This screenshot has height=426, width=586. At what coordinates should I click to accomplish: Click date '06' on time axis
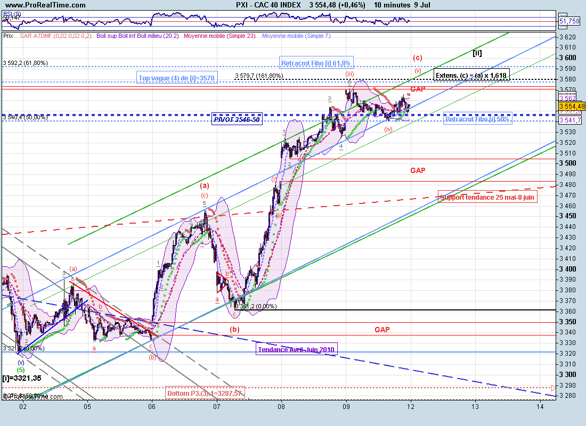(x=152, y=407)
